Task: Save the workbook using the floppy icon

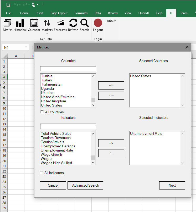Action: pyautogui.click(x=8, y=5)
